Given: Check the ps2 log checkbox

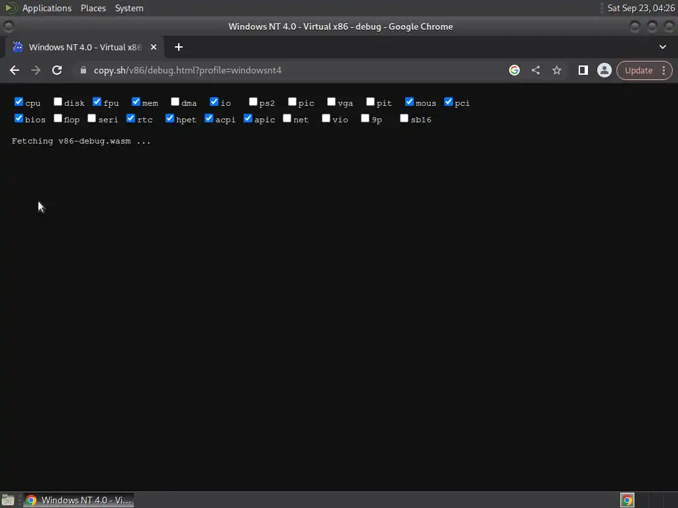Looking at the screenshot, I should tap(253, 101).
